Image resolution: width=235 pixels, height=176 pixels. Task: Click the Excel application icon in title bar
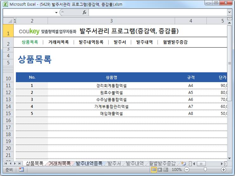[5, 4]
